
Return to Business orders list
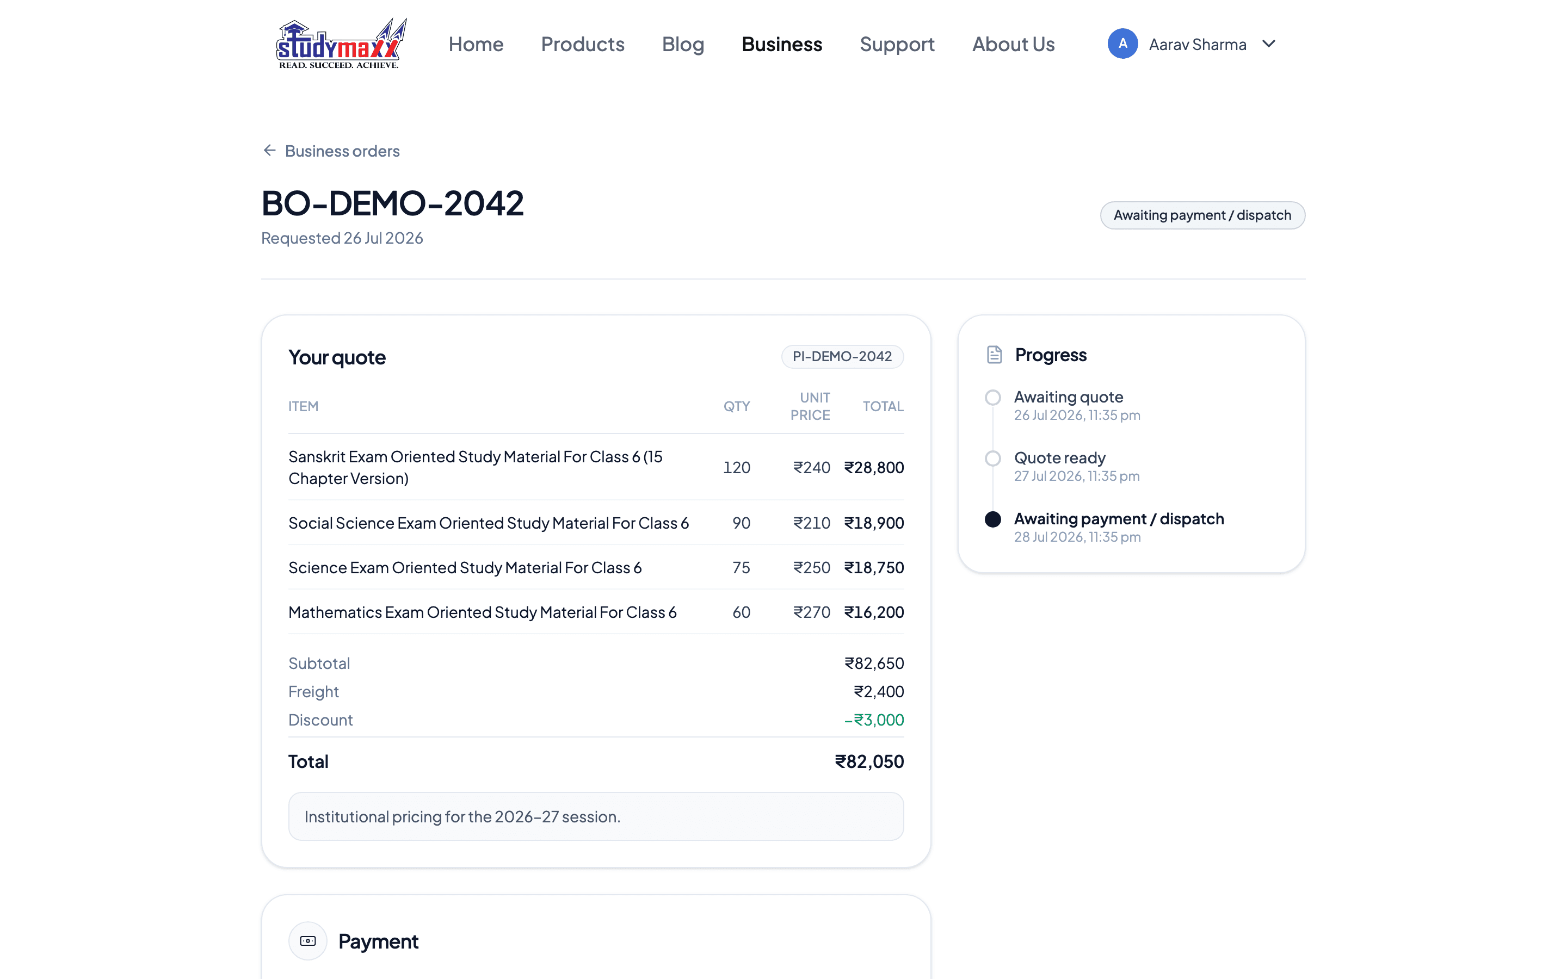342,151
